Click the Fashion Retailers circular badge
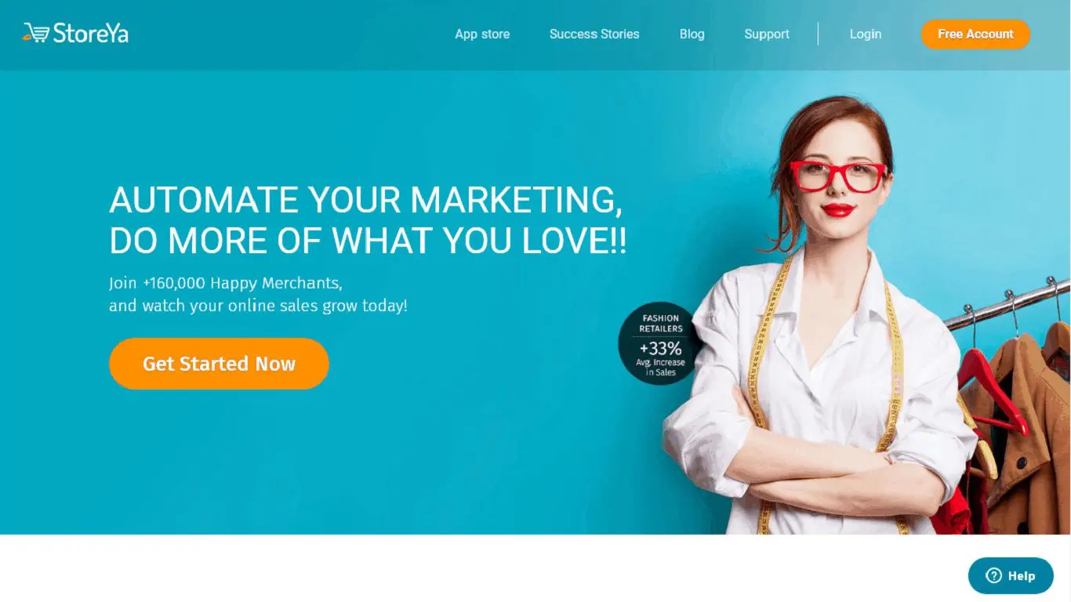Viewport: 1071px width, 602px height. tap(659, 343)
